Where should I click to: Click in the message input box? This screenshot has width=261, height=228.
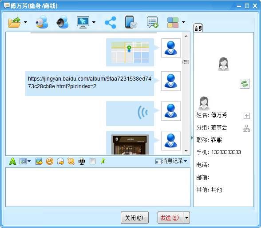(x=98, y=187)
